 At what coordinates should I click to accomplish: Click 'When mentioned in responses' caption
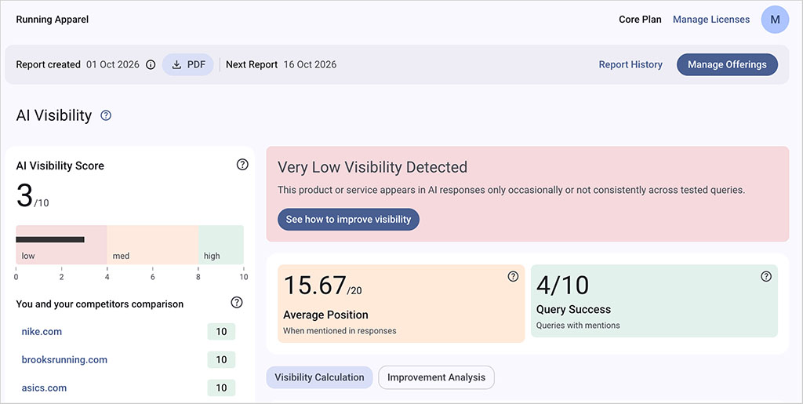click(x=340, y=331)
